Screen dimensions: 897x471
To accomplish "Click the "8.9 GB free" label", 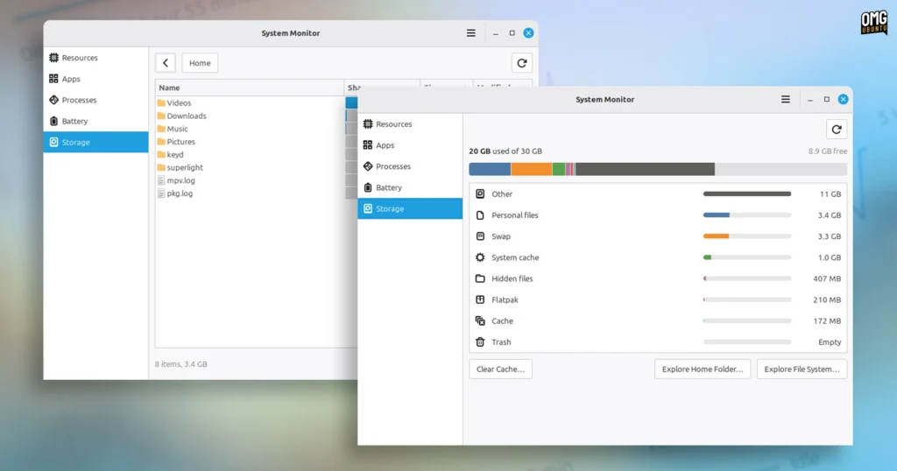I will [827, 151].
